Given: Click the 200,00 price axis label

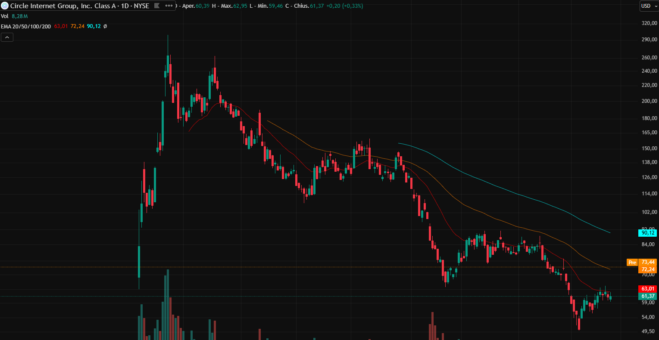Looking at the screenshot, I should click(649, 101).
